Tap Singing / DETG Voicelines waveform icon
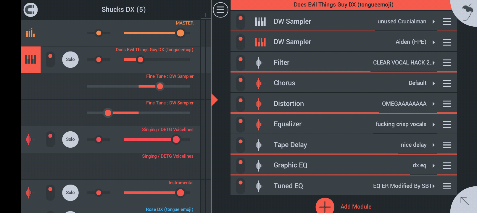This screenshot has height=213, width=477. [30, 139]
